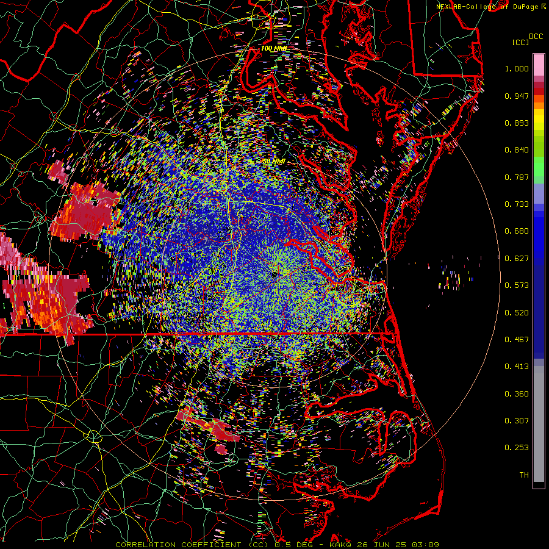This screenshot has width=549, height=549.
Task: Pick the black swatch at the color bar bottom
Action: 539,485
